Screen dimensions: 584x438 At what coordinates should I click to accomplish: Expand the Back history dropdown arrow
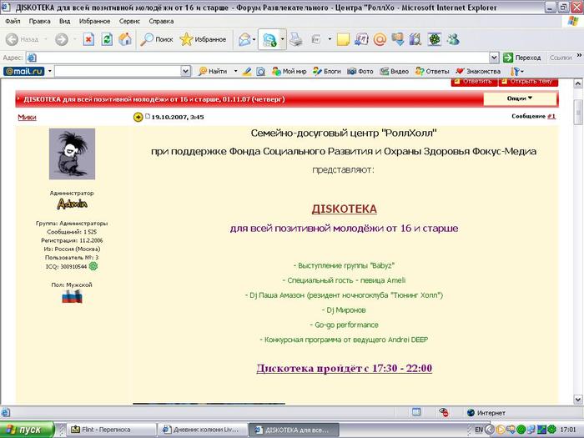tap(45, 39)
